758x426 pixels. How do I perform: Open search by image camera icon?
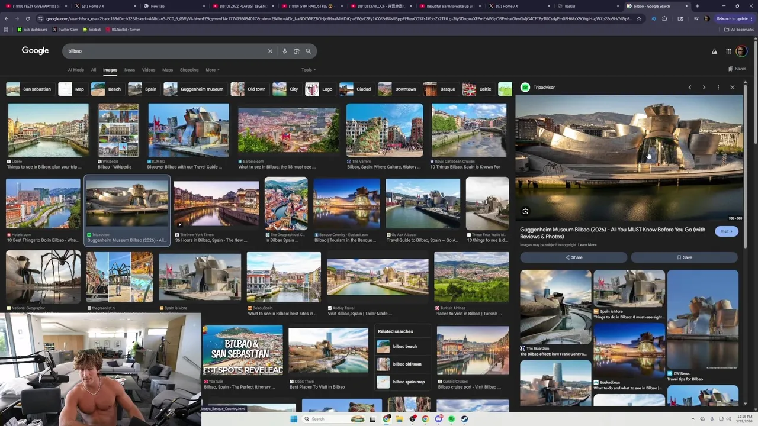point(296,51)
